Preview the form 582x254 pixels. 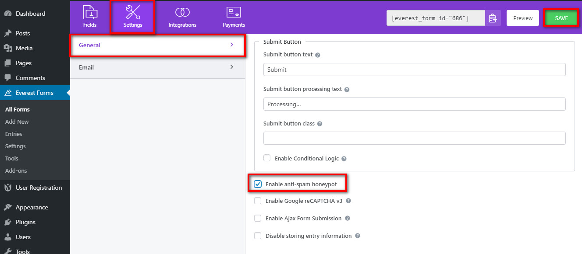pos(523,18)
